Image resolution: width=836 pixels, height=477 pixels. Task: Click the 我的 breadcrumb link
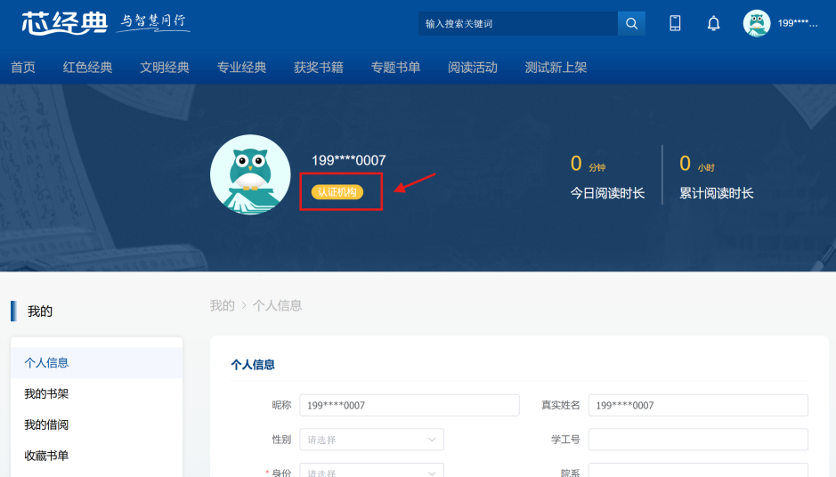pyautogui.click(x=222, y=305)
